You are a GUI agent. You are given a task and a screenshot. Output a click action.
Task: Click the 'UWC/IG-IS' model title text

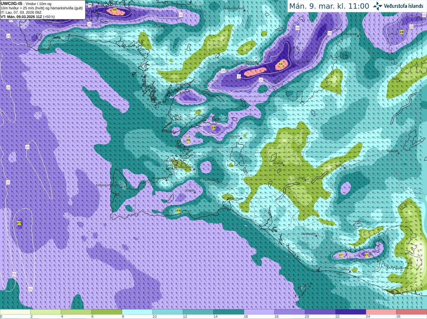pos(11,3)
